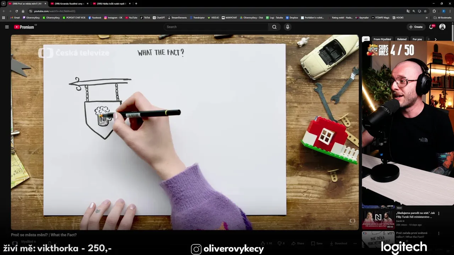Switch to Kovanda: Rozdílné ceny tab

(x=70, y=4)
